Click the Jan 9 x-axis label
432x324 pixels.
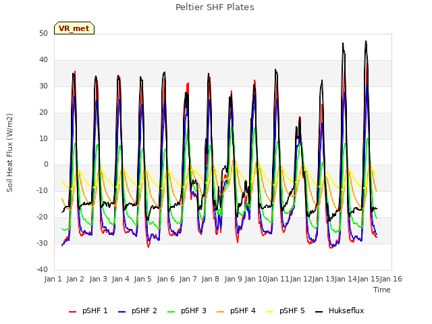click(x=233, y=279)
